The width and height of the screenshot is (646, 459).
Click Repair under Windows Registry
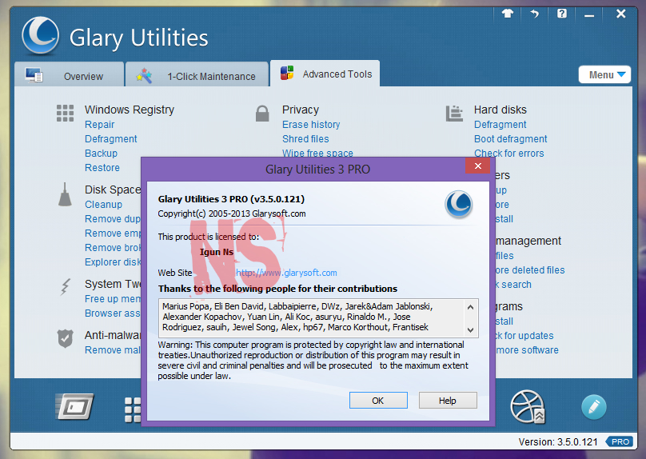tap(100, 125)
